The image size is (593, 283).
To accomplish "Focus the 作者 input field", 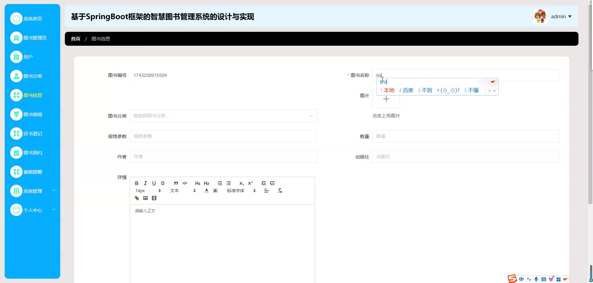I will tap(223, 157).
